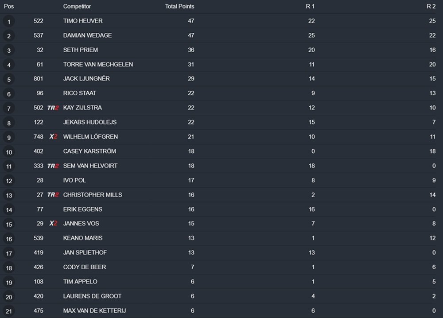Screen dimensions: 443x318
Task: Open Max van de Ketterij's entry
Action: tap(94, 310)
